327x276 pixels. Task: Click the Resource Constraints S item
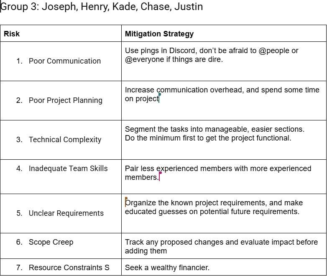pos(69,268)
